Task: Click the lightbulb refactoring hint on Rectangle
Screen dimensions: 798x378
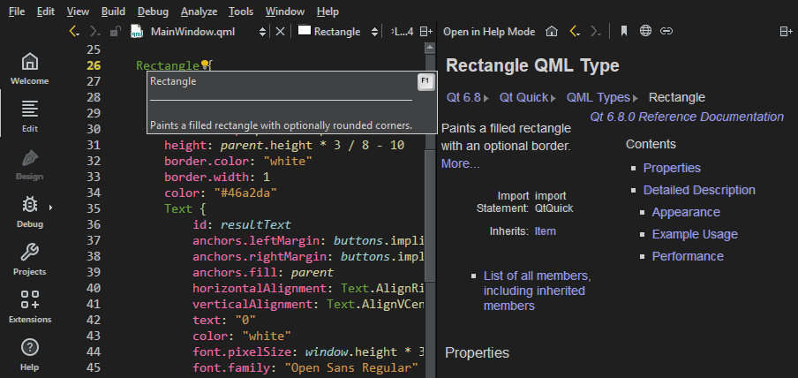Action: [205, 65]
